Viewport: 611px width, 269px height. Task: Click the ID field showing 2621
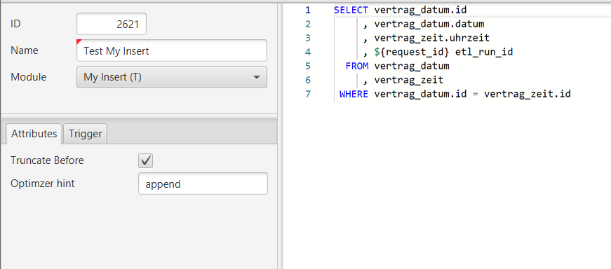pyautogui.click(x=112, y=24)
